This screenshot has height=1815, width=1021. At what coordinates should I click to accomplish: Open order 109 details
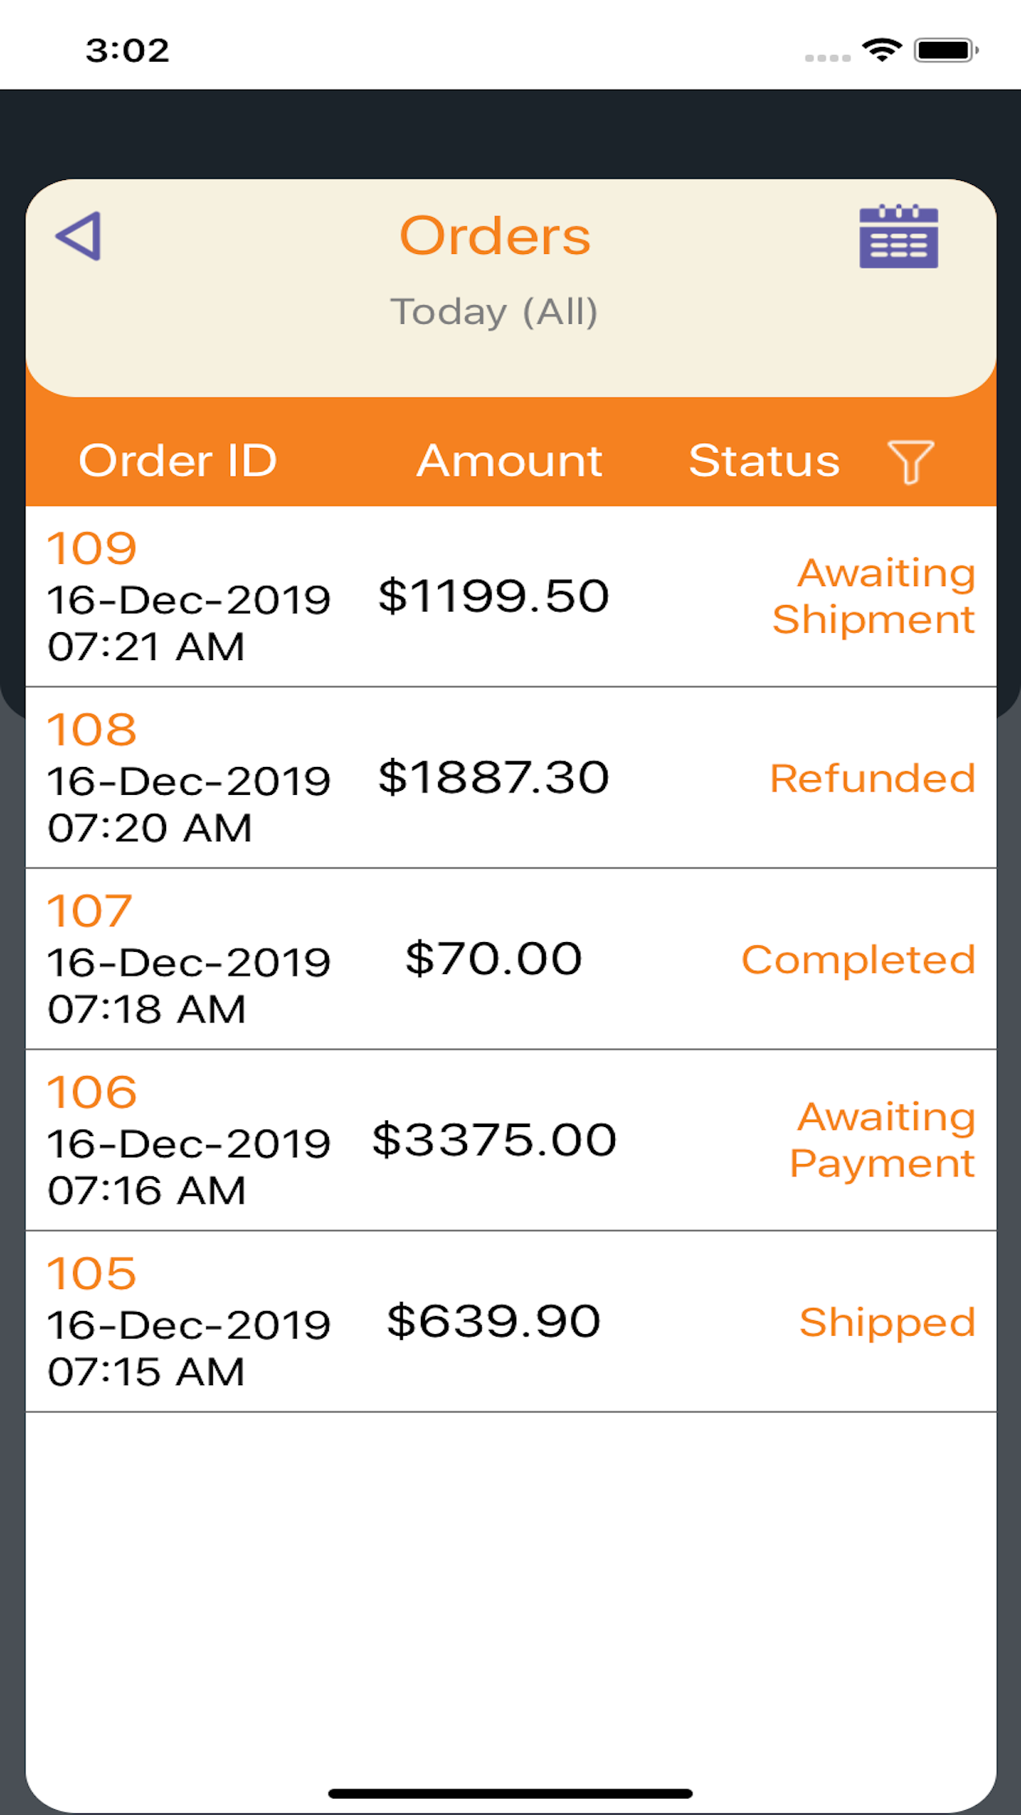click(x=91, y=548)
